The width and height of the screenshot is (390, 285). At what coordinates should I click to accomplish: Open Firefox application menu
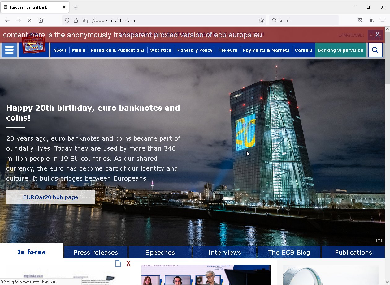coord(383,20)
